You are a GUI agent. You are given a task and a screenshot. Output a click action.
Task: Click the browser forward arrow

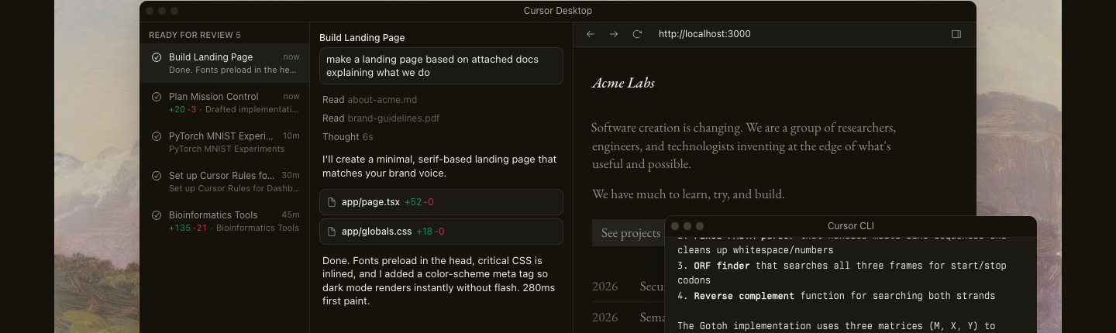614,34
